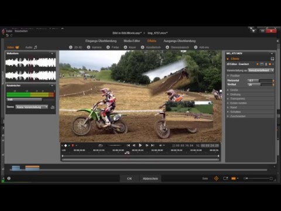Step one frame back

(x=134, y=145)
